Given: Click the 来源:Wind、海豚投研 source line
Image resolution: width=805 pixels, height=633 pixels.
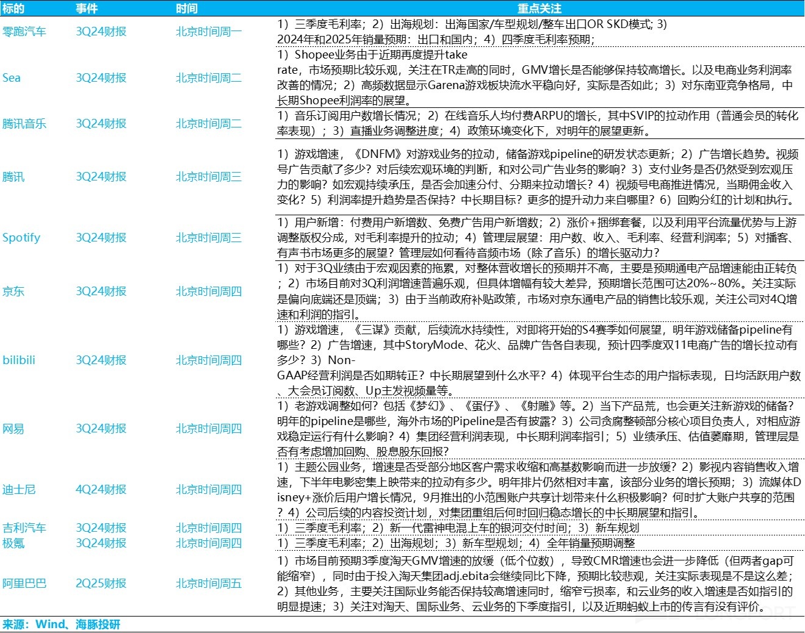Looking at the screenshot, I should [61, 624].
